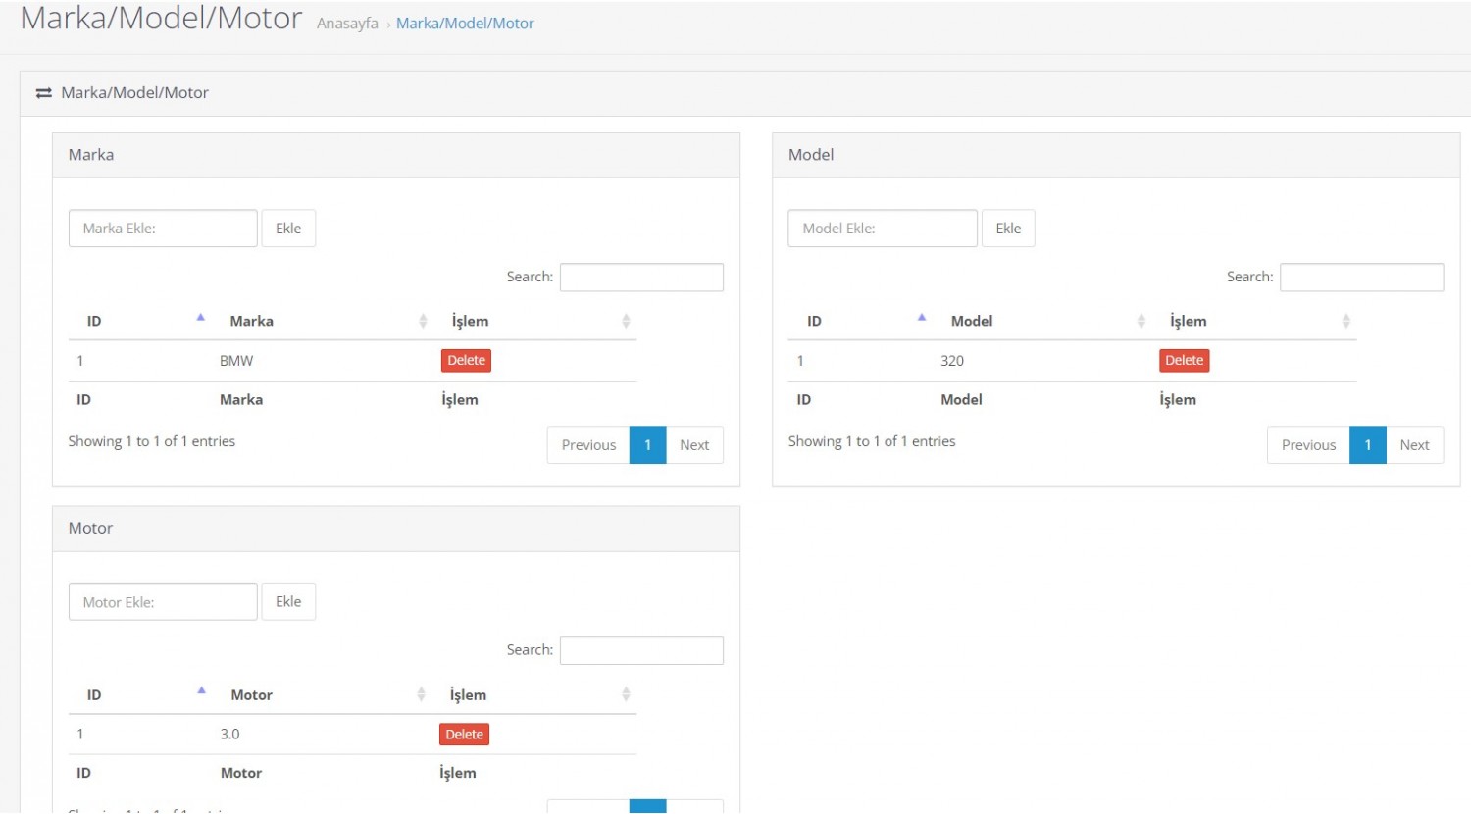1471x814 pixels.
Task: Sort by Model column using sort arrows
Action: 1141,321
